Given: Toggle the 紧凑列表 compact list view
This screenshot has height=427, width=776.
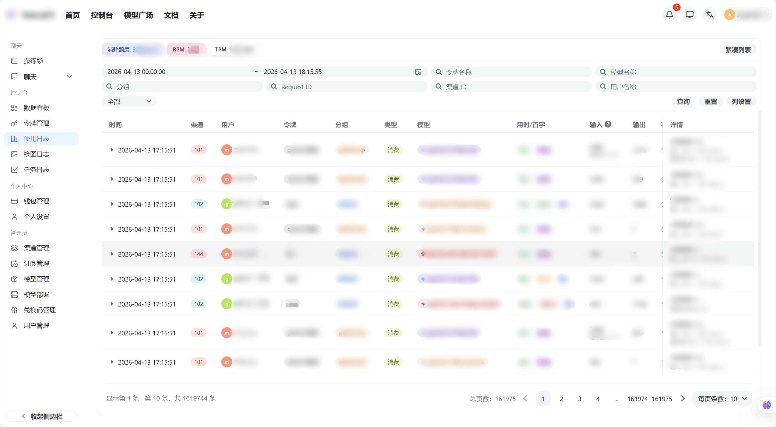Looking at the screenshot, I should tap(738, 50).
